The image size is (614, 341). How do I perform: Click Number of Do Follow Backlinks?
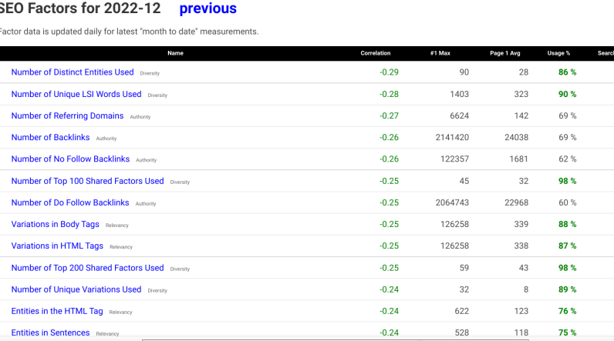click(70, 202)
